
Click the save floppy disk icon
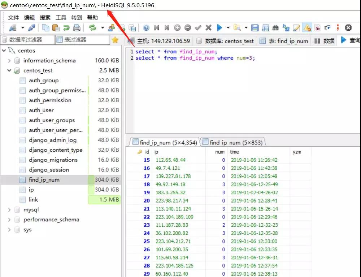(x=255, y=28)
